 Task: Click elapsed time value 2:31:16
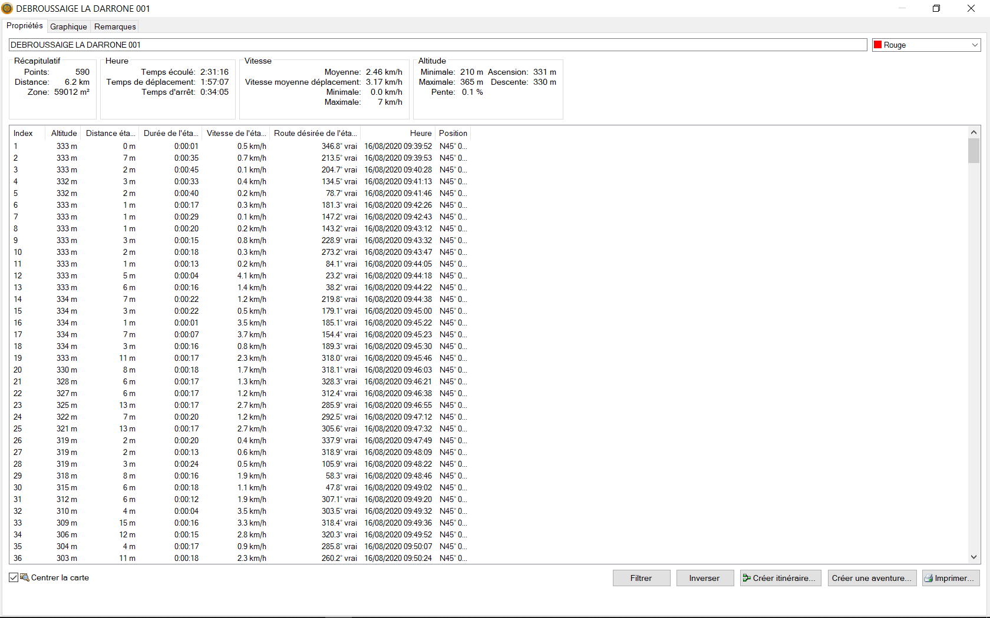click(x=214, y=72)
